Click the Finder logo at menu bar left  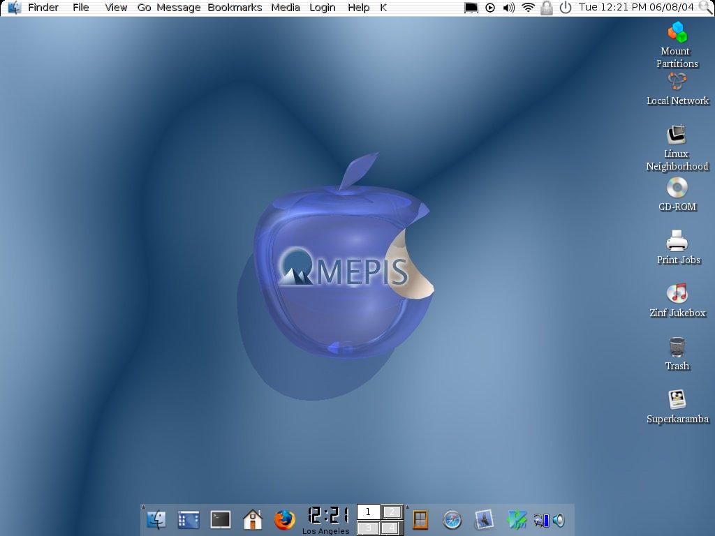tap(14, 8)
